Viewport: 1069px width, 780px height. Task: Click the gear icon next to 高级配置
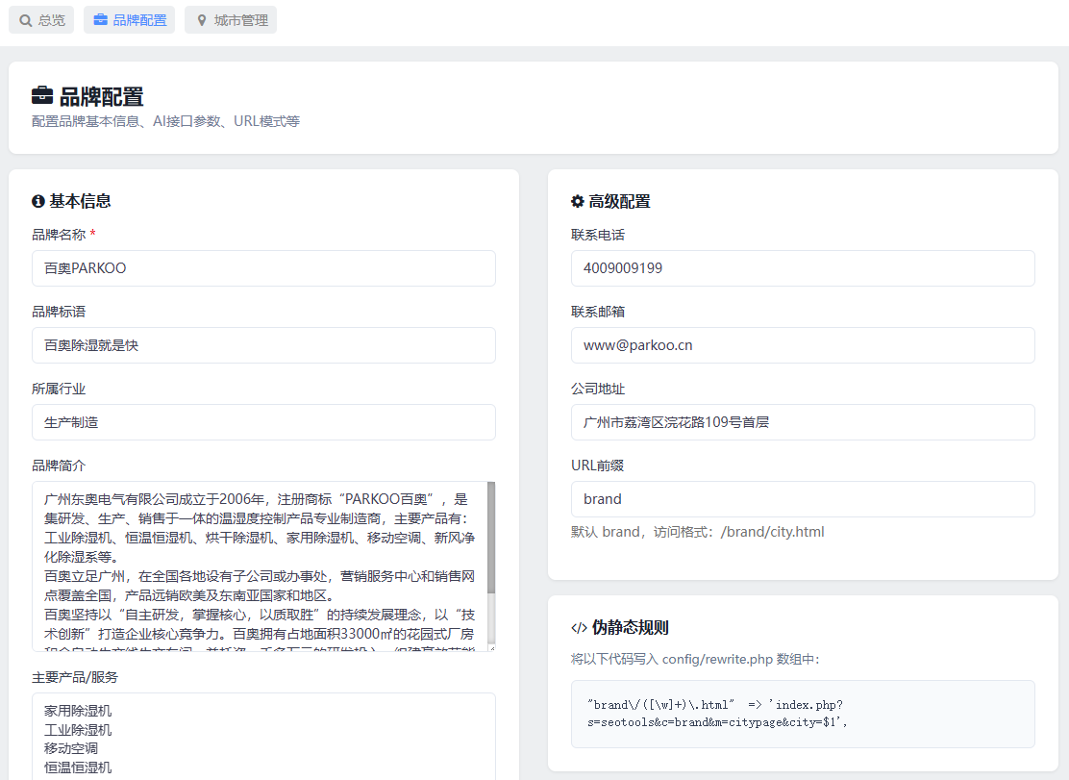578,201
